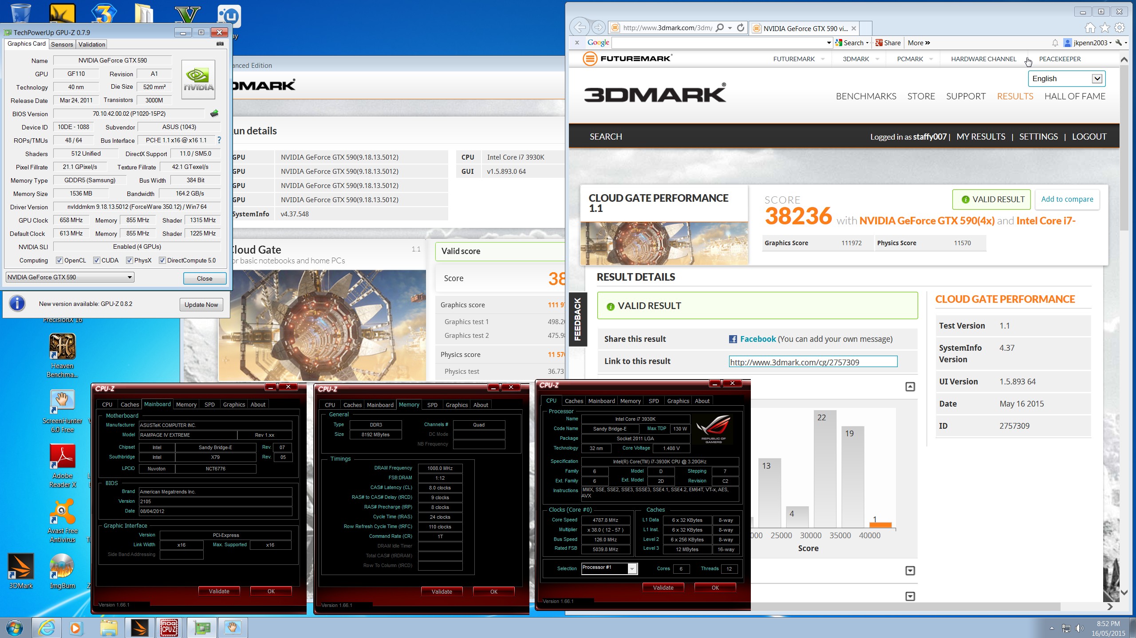Open ScreenHunter 6.0 Free desktop icon
Screen dimensions: 1136x638
pos(62,411)
